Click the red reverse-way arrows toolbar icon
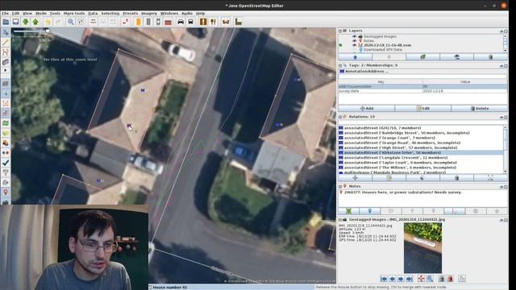516x290 pixels. click(126, 22)
